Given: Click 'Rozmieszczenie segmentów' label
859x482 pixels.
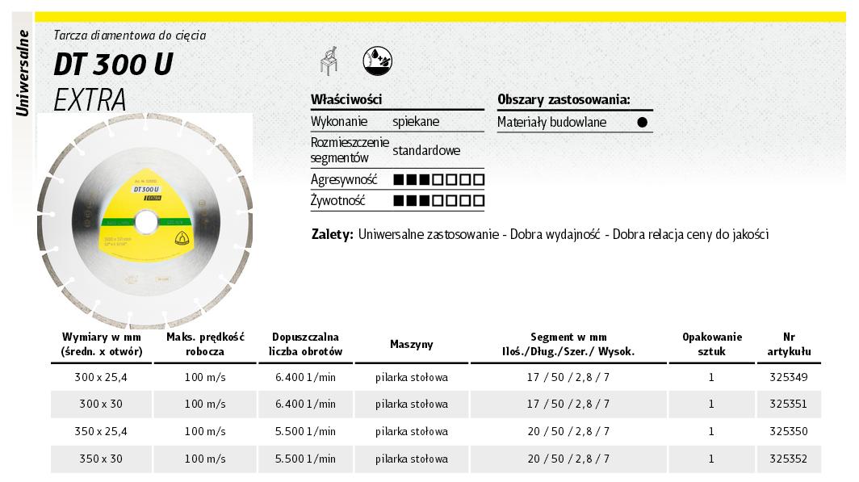Looking at the screenshot, I should pyautogui.click(x=350, y=150).
